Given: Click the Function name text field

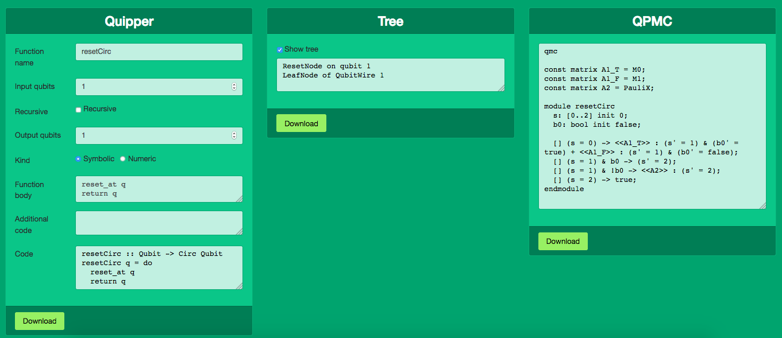Looking at the screenshot, I should (x=159, y=52).
